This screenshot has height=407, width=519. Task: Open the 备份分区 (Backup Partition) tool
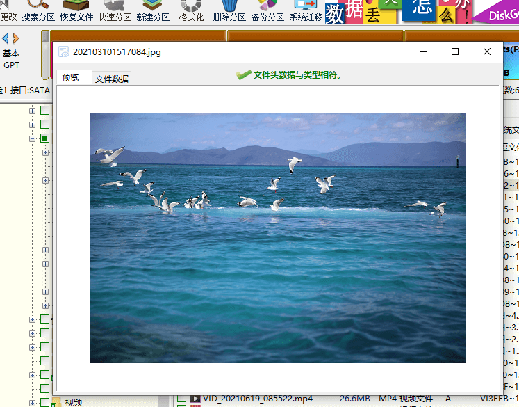(x=267, y=11)
